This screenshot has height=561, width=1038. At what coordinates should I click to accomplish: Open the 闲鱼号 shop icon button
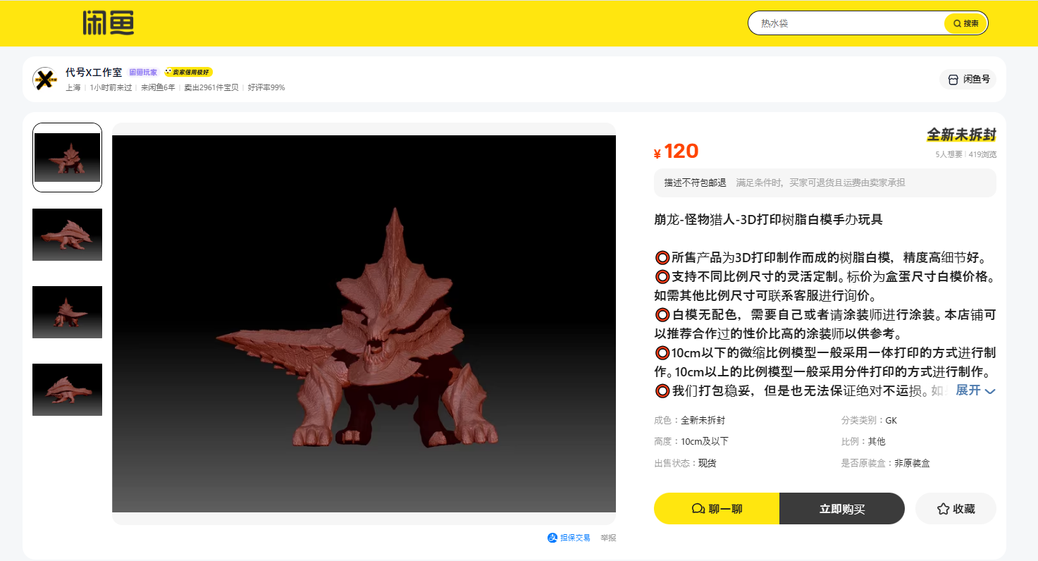pyautogui.click(x=968, y=80)
